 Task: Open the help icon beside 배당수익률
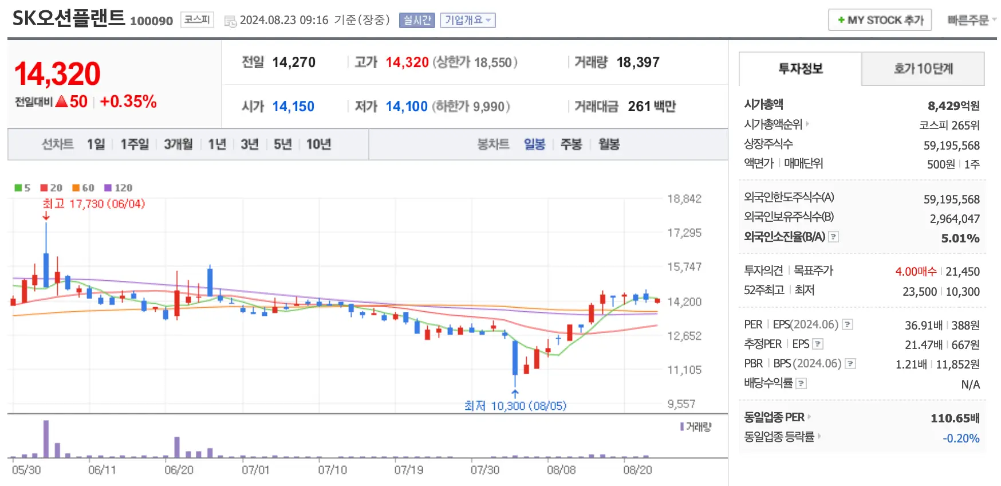click(802, 383)
